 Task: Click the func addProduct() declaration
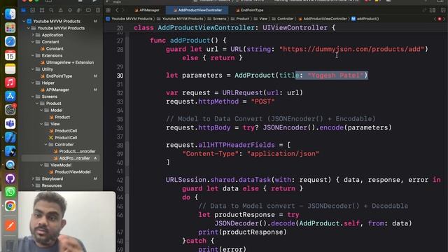point(188,41)
